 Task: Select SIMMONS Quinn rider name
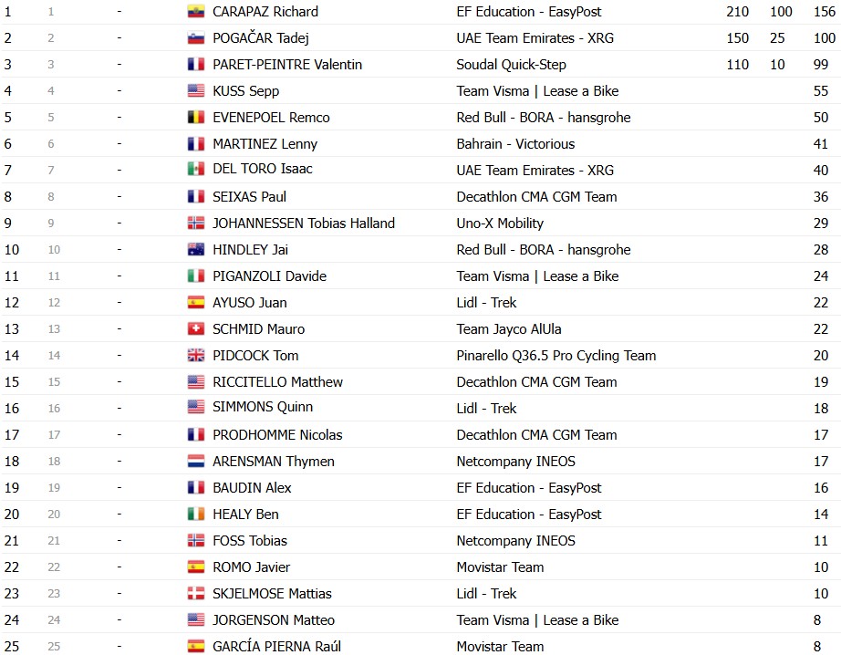(263, 407)
